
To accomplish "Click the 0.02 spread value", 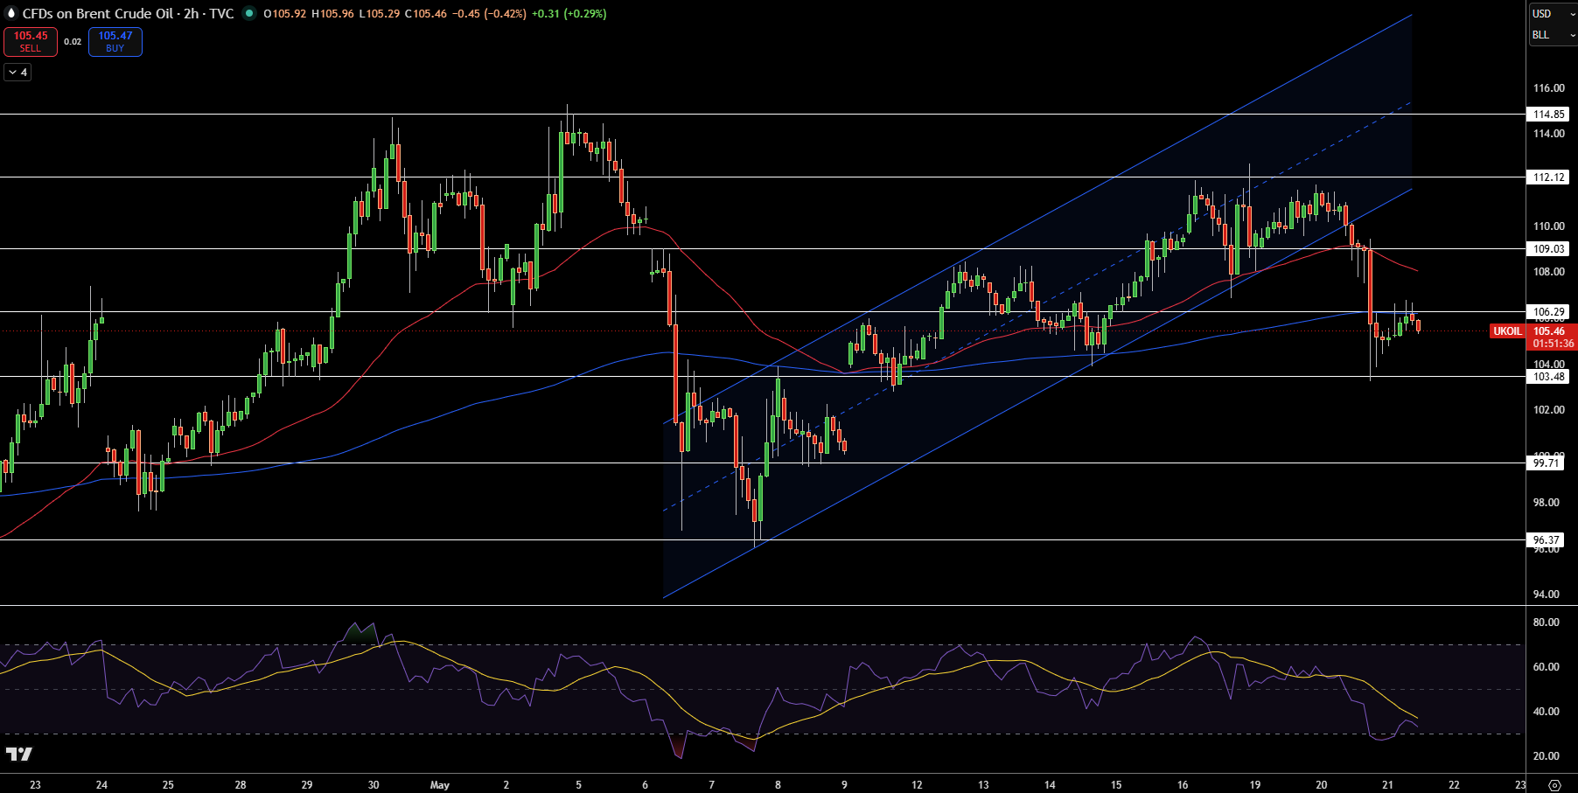I will [x=73, y=42].
